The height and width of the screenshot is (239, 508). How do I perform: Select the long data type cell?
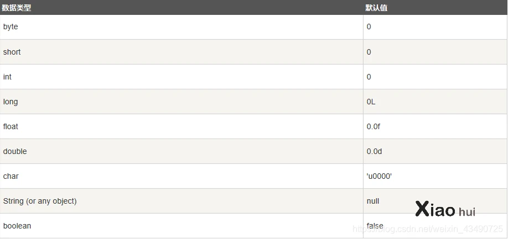tap(11, 102)
